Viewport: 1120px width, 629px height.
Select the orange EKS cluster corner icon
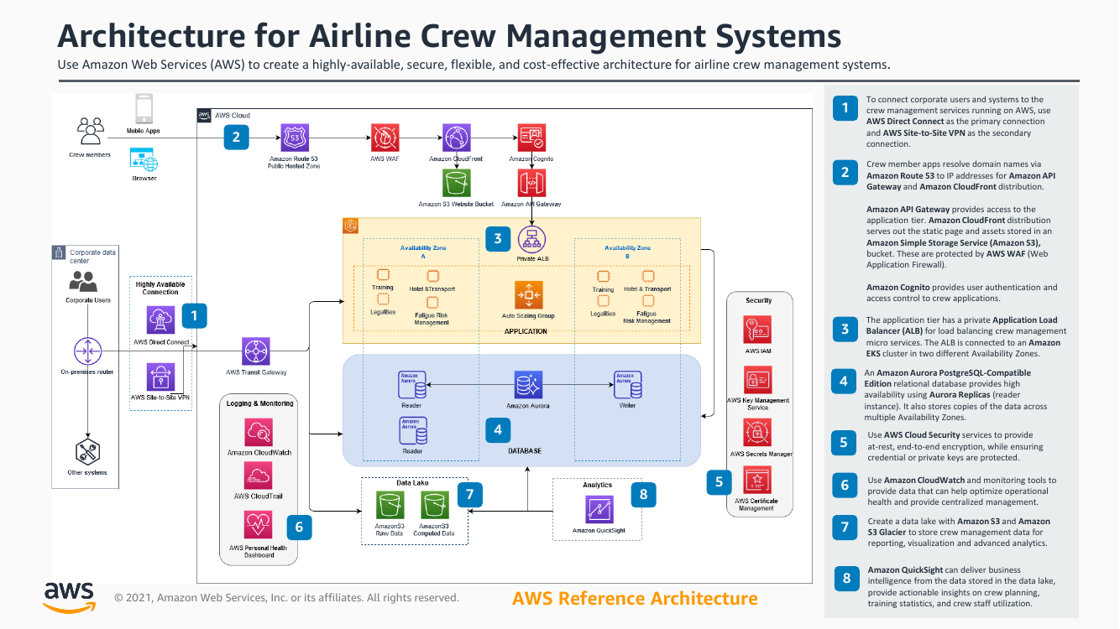click(351, 226)
